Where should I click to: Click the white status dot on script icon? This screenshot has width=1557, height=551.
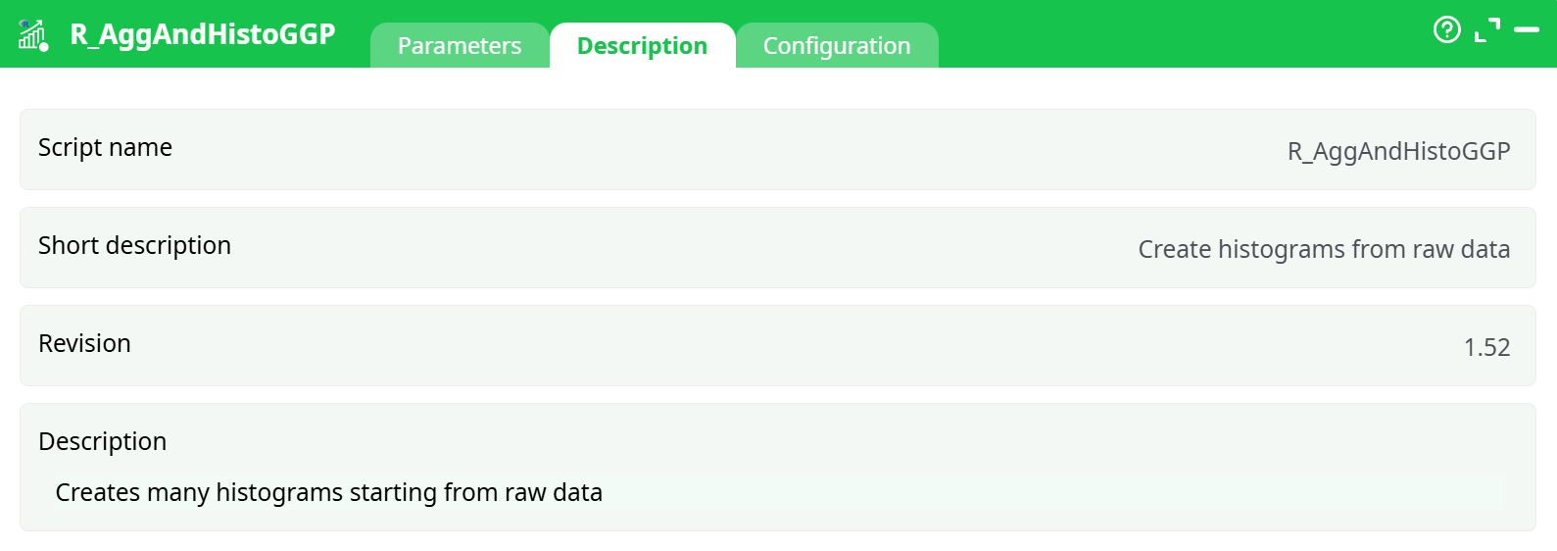(44, 46)
